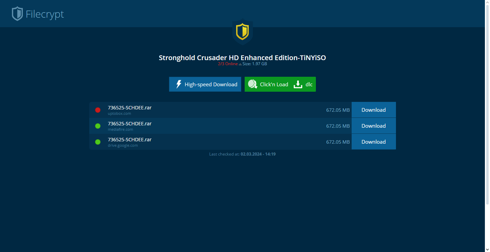The width and height of the screenshot is (490, 252).
Task: Select the High-speed Download option
Action: 205,84
